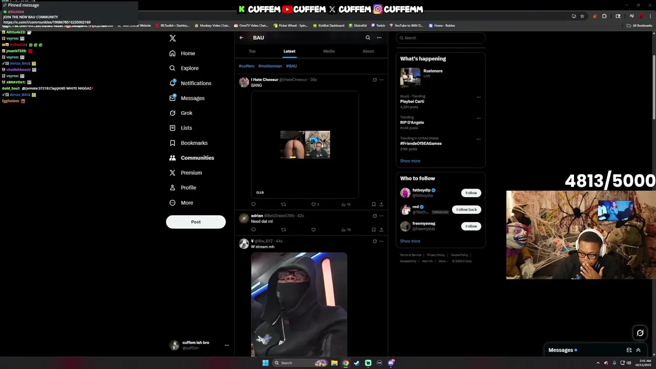
Task: Open Messages from the left sidebar
Action: click(187, 98)
